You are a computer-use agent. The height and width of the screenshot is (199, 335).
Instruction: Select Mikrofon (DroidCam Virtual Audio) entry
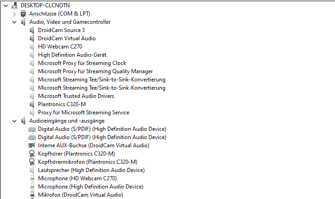point(81,195)
